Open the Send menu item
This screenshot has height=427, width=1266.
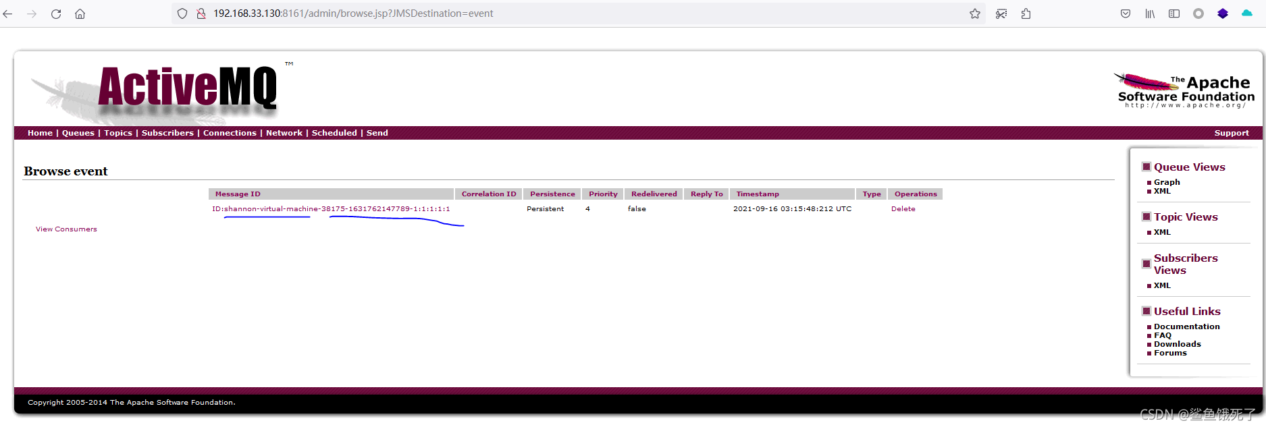point(377,133)
